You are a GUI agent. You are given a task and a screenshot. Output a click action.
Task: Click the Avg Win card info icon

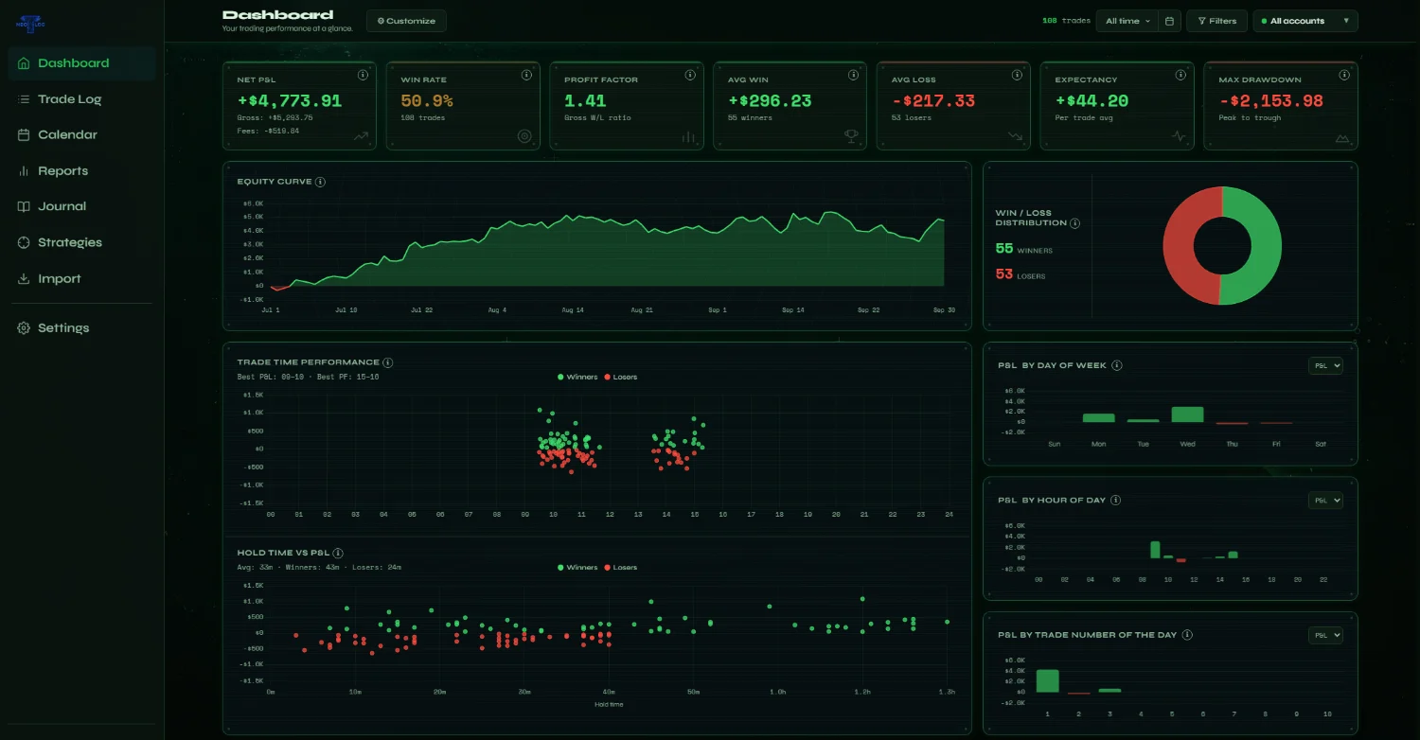pos(854,75)
